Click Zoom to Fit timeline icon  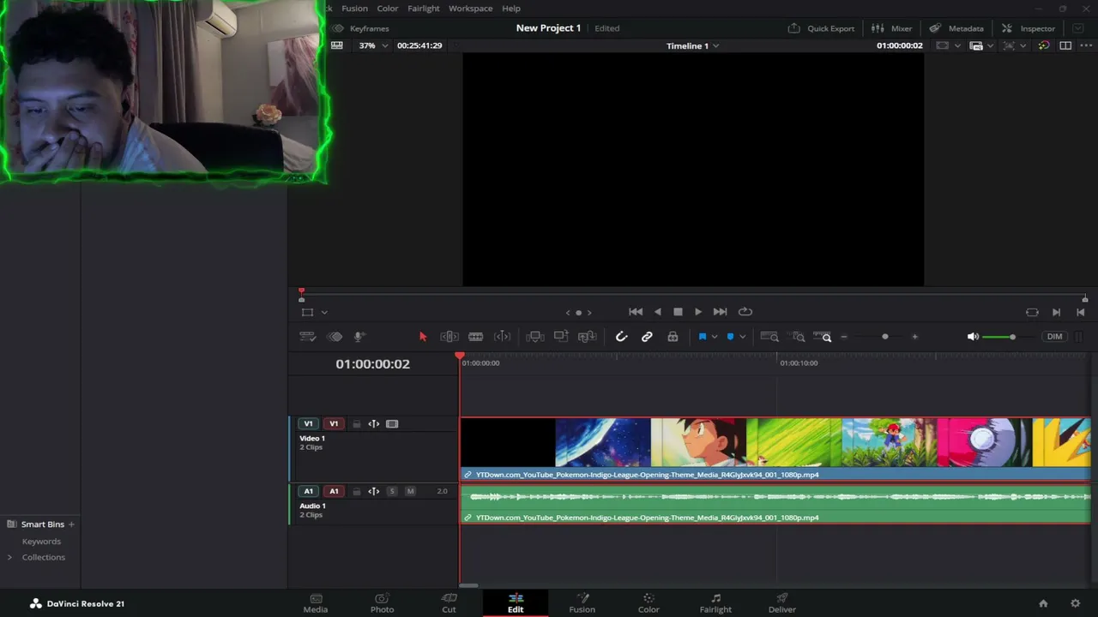pyautogui.click(x=769, y=337)
